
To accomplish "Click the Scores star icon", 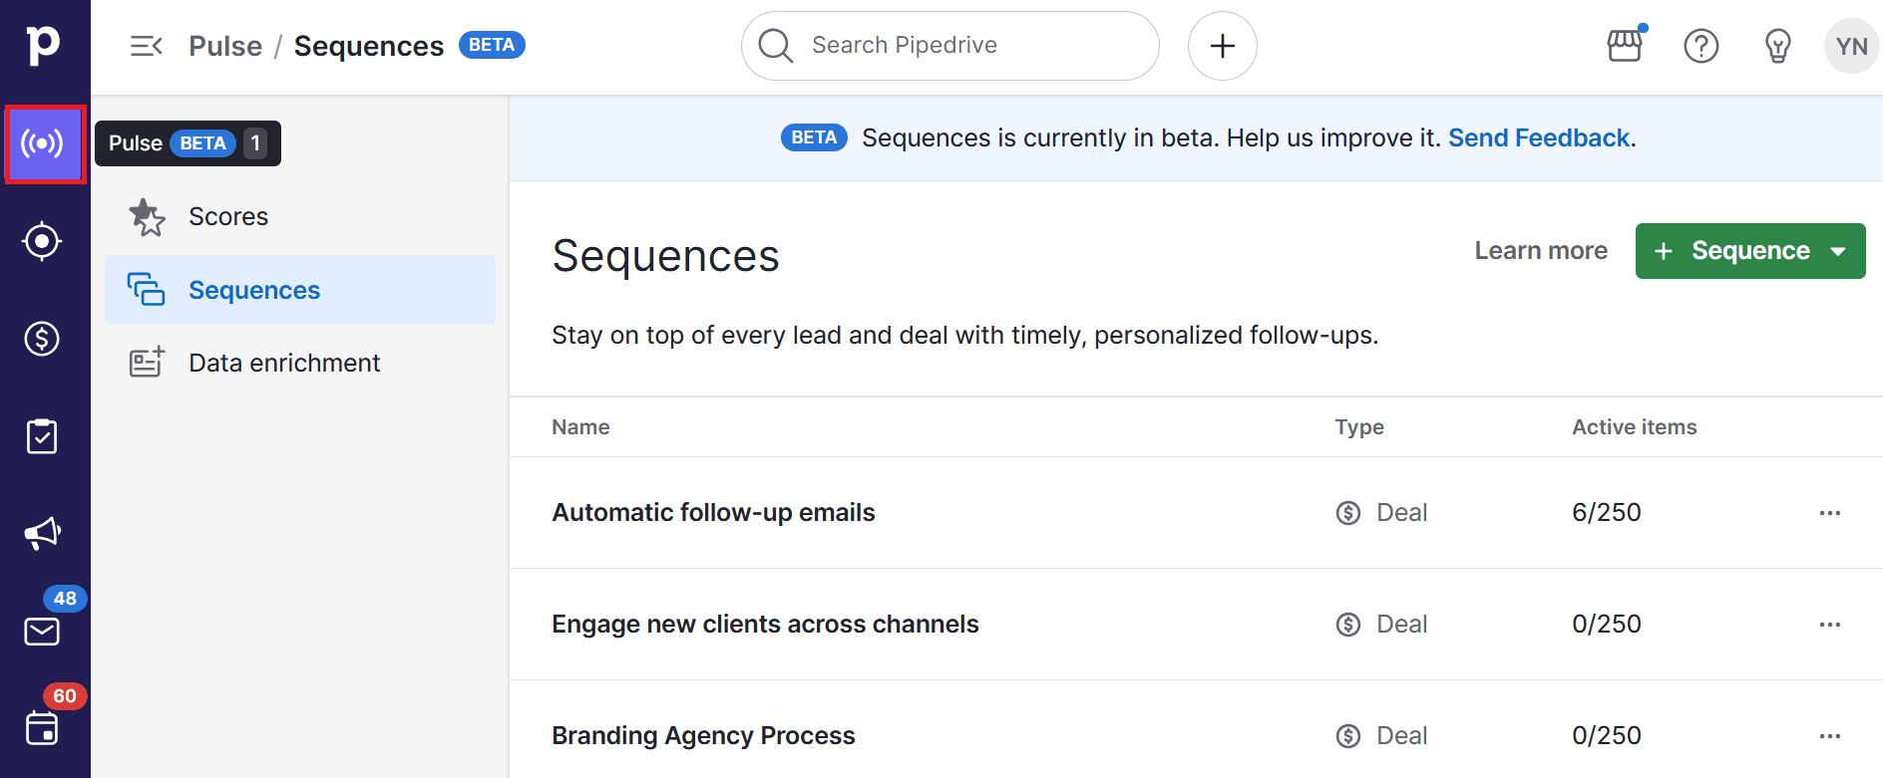I will [148, 217].
